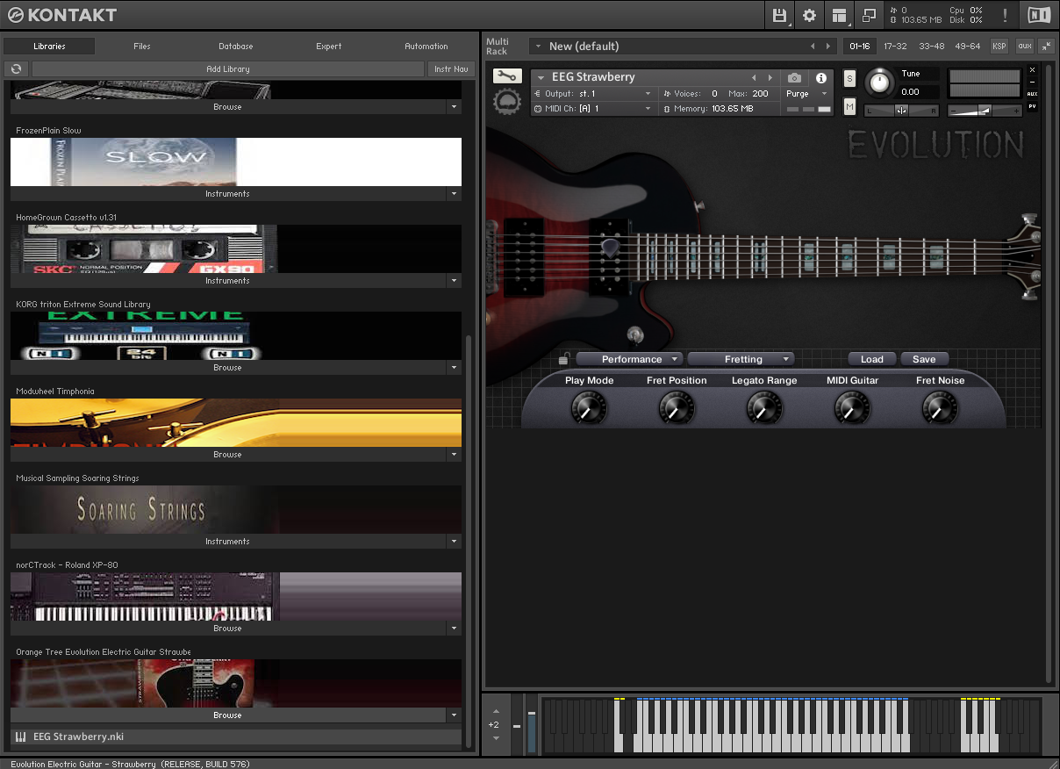Open Output st. 1 dropdown

point(593,93)
